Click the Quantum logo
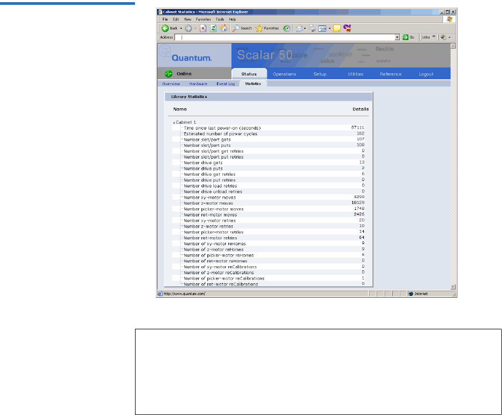502x415 pixels. click(191, 58)
